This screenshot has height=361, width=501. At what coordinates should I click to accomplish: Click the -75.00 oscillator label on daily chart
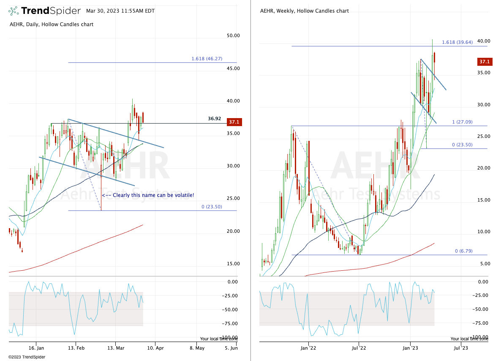(230, 324)
